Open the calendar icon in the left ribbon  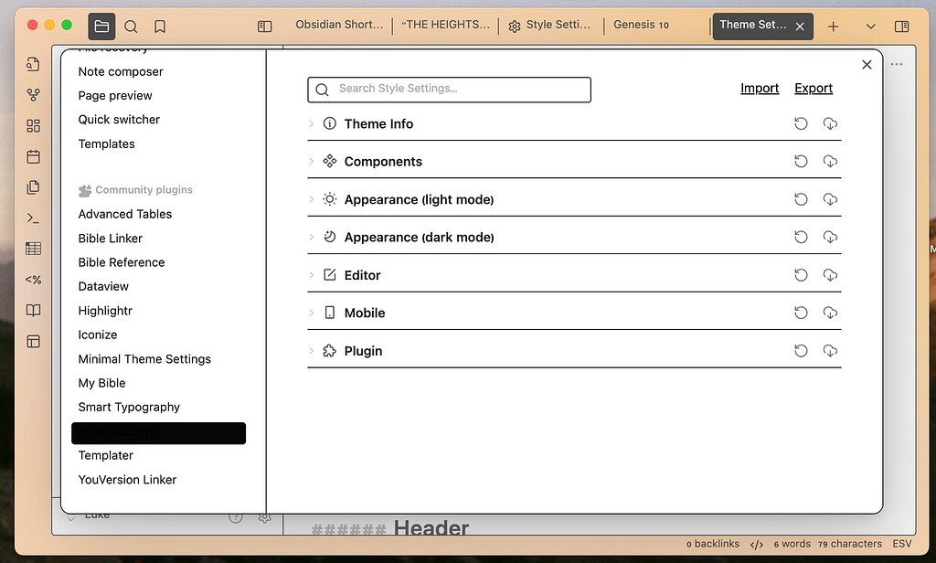click(x=33, y=156)
